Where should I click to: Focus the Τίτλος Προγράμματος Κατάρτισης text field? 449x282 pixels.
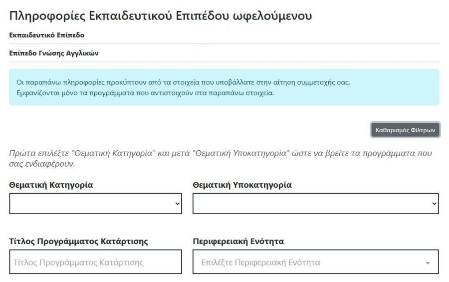[x=95, y=262]
